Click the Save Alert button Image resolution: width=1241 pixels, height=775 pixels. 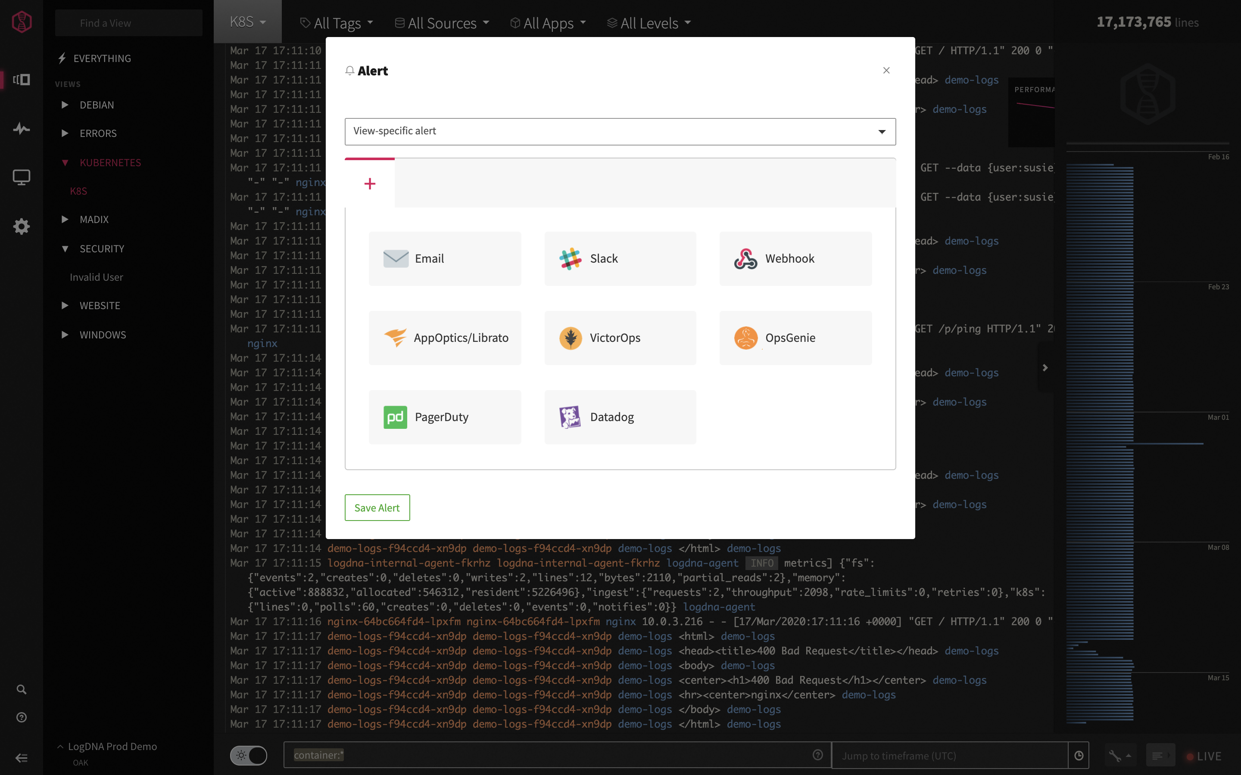[376, 507]
